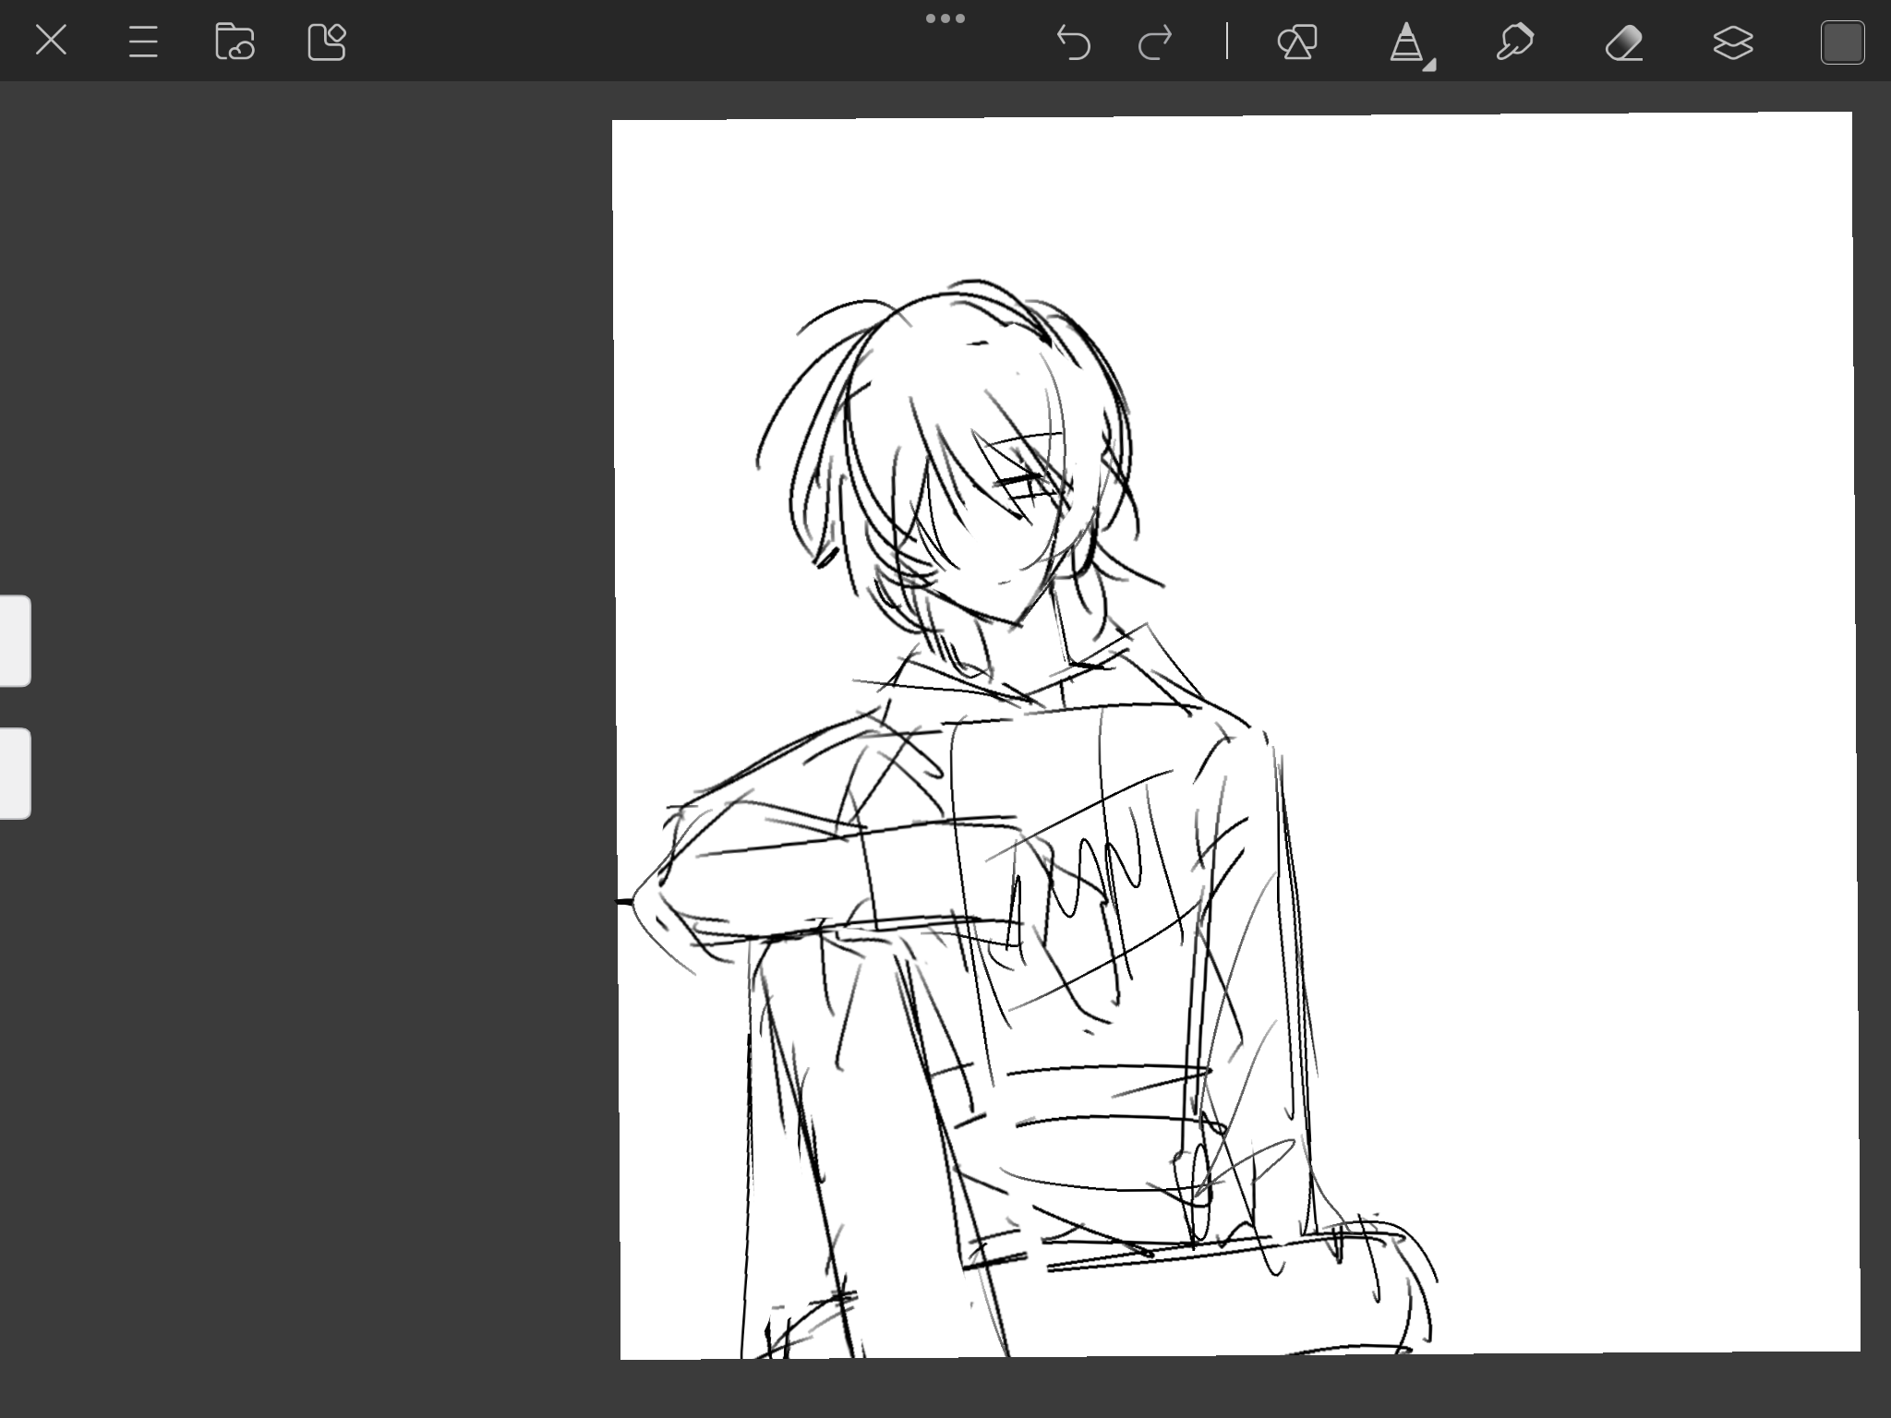The image size is (1891, 1418).
Task: Undo the last stroke
Action: [1073, 42]
